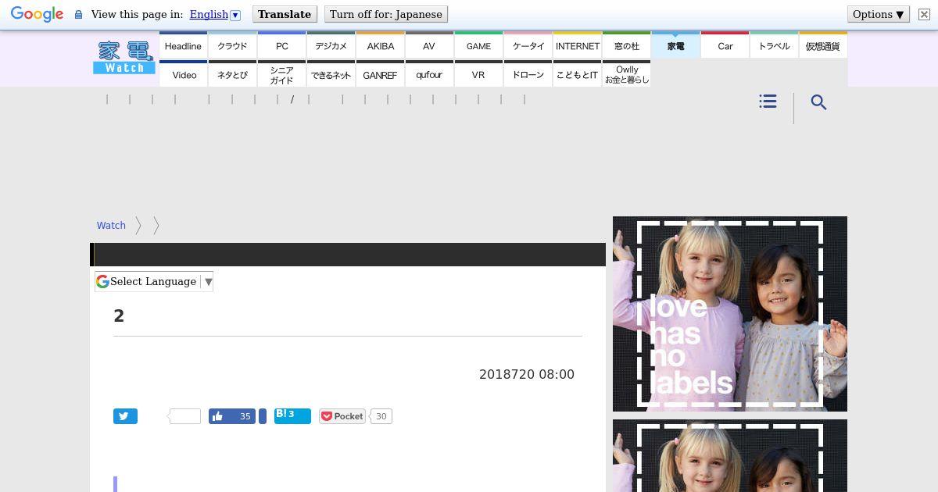The height and width of the screenshot is (492, 938).
Task: Click the Pocket count bubble showing 30
Action: click(x=381, y=416)
